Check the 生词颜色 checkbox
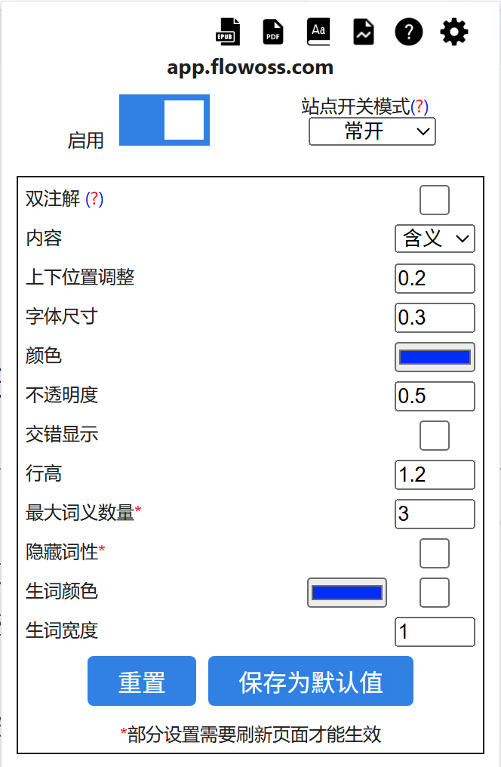501x767 pixels. (x=435, y=593)
